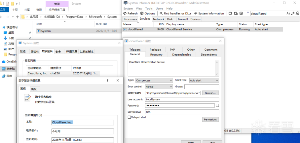The width and height of the screenshot is (300, 143).
Task: Click the Browse... button
Action: [x=210, y=93]
